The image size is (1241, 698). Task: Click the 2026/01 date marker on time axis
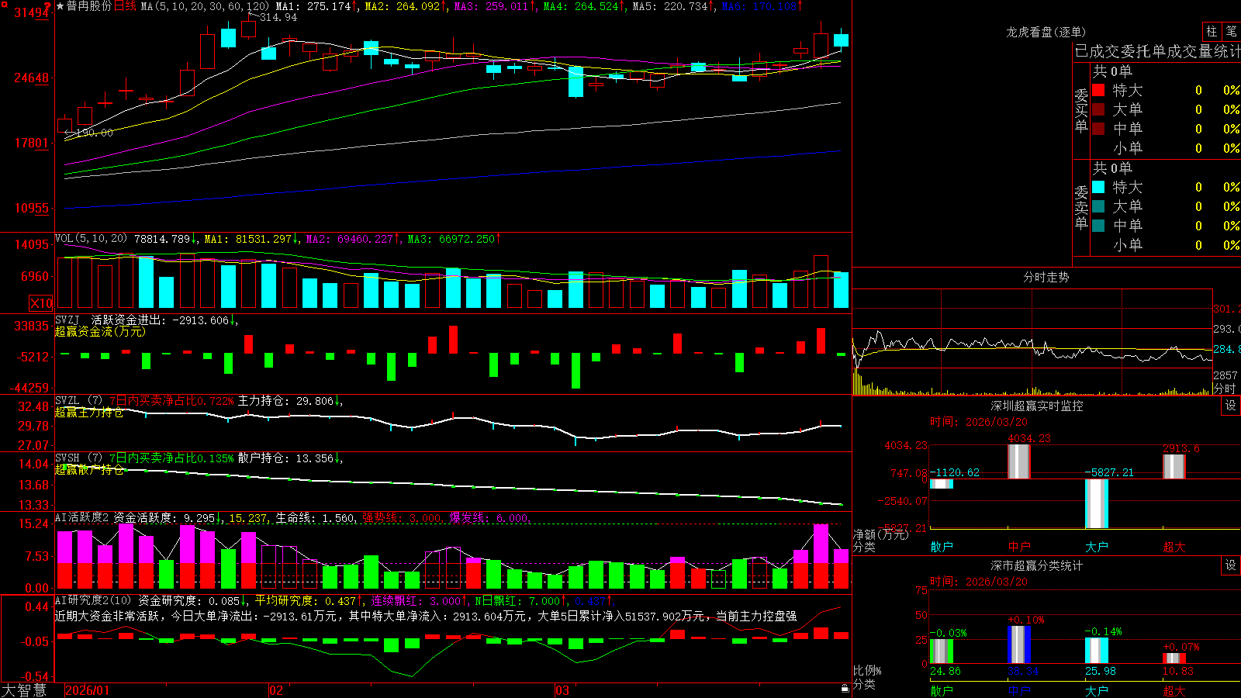pos(88,690)
